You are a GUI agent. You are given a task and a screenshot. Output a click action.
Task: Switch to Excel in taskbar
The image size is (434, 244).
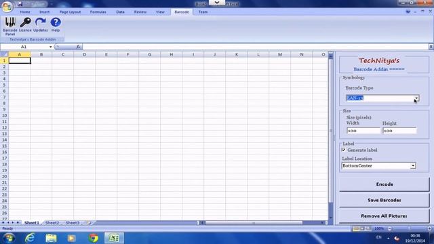pos(114,238)
